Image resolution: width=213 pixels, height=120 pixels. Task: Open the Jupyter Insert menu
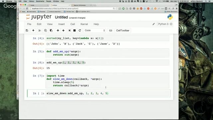point(61,24)
